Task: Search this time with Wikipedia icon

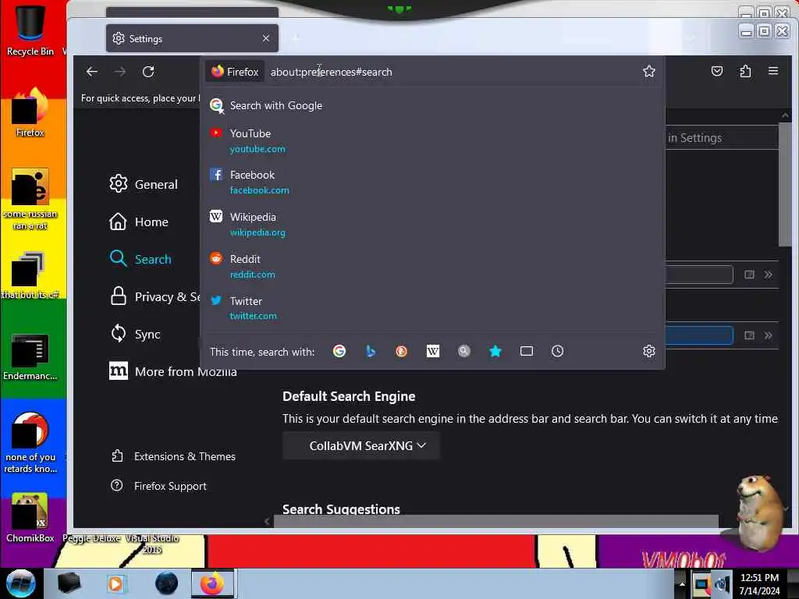Action: 432,351
